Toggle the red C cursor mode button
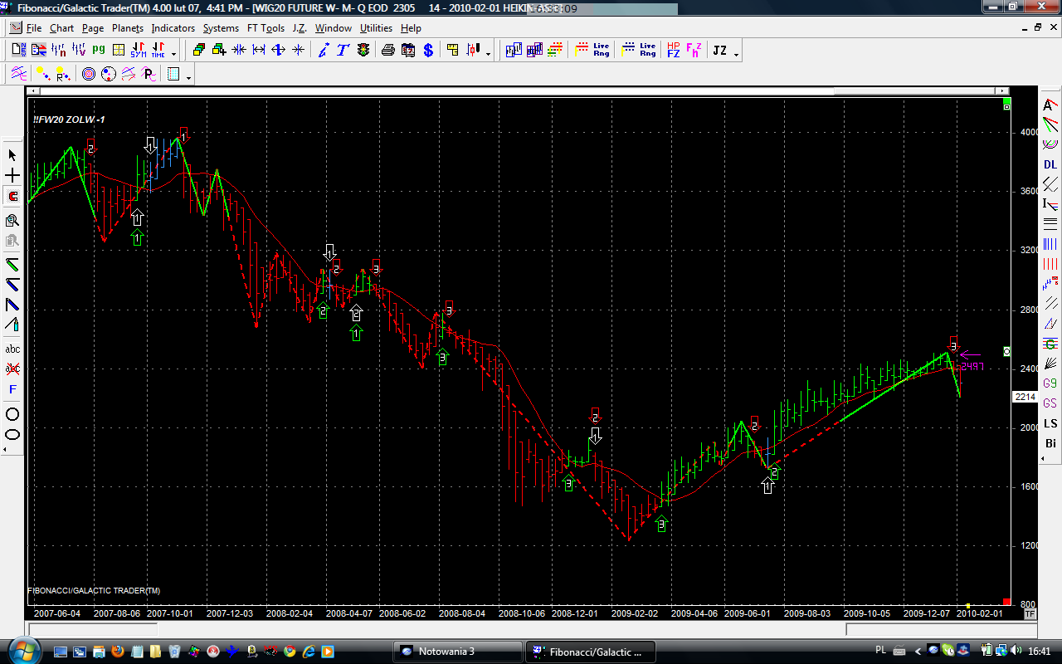This screenshot has height=664, width=1062. (x=12, y=197)
